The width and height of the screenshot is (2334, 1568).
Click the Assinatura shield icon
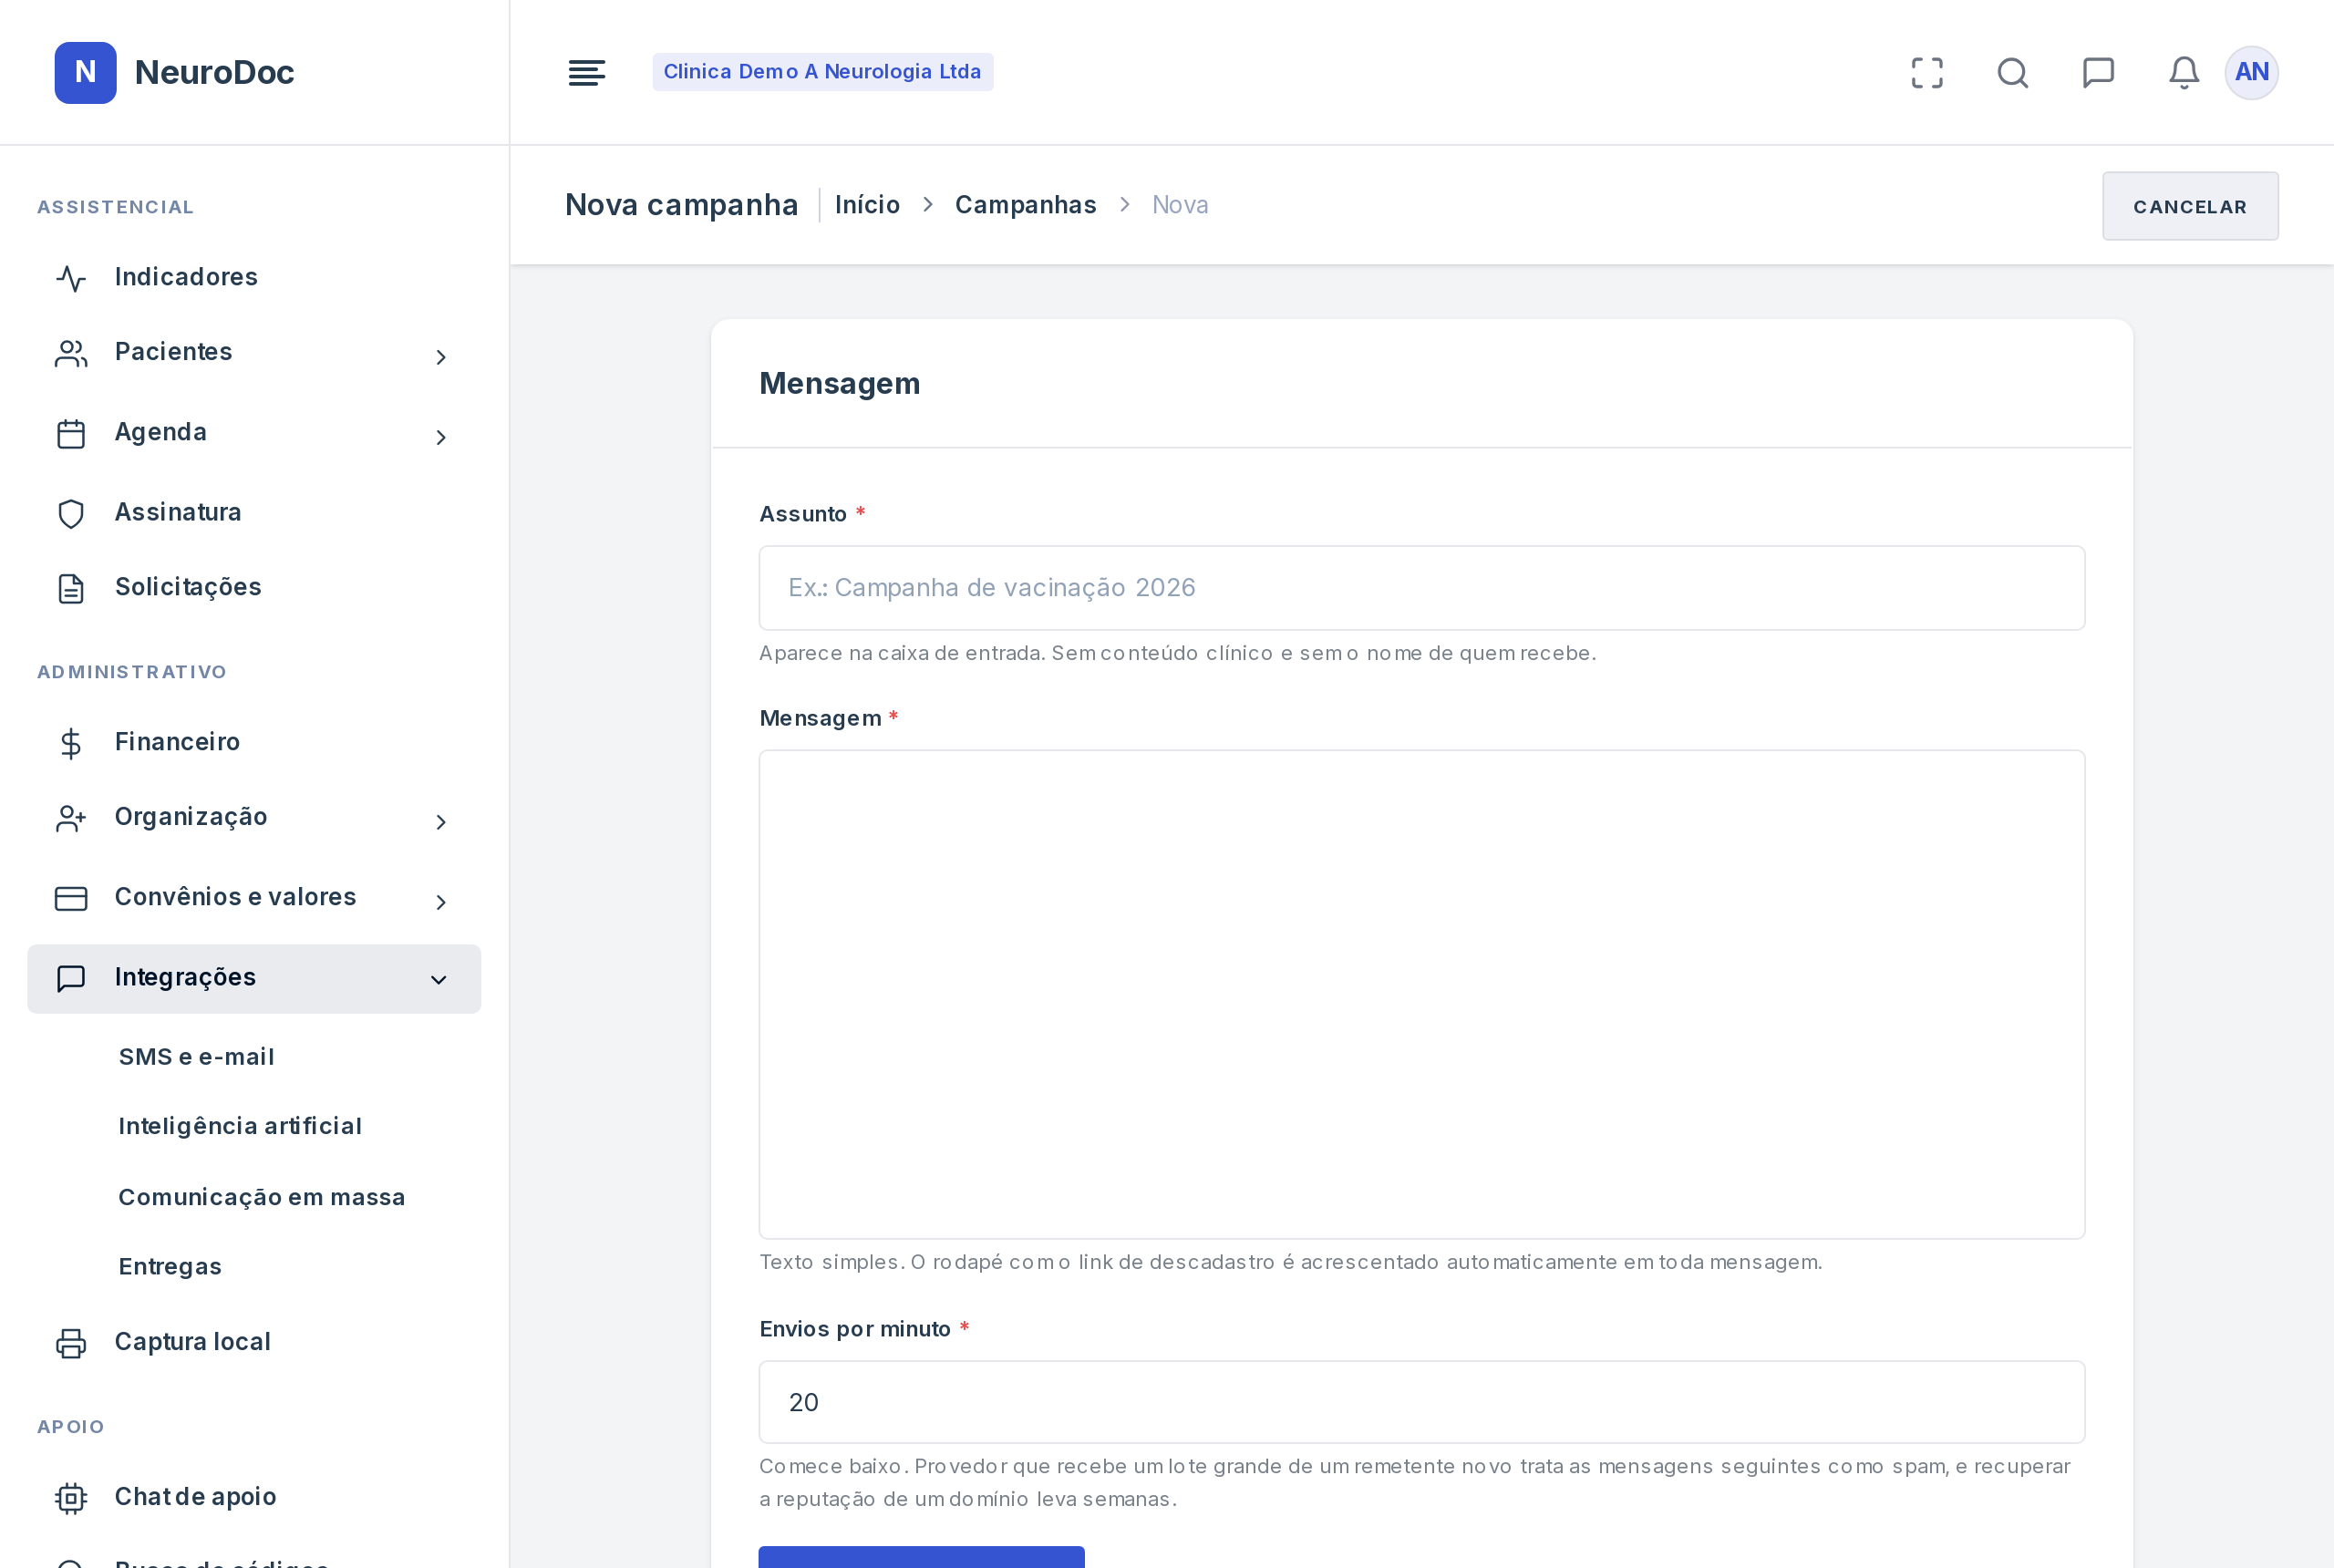pos(71,513)
